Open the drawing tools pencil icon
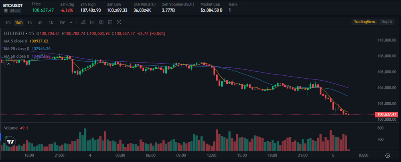 point(83,22)
